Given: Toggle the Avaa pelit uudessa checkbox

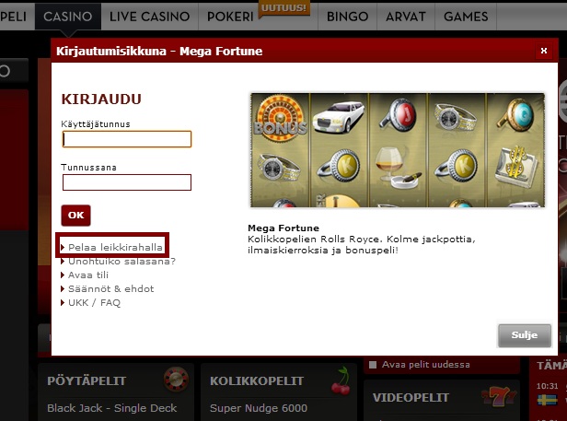Looking at the screenshot, I should tap(373, 365).
